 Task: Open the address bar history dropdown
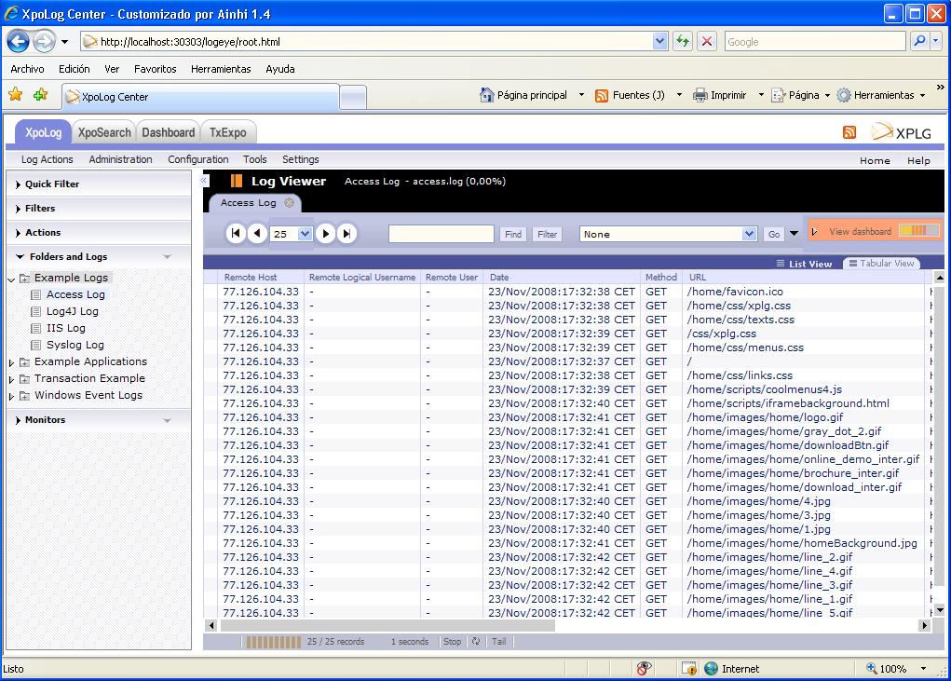click(x=659, y=41)
